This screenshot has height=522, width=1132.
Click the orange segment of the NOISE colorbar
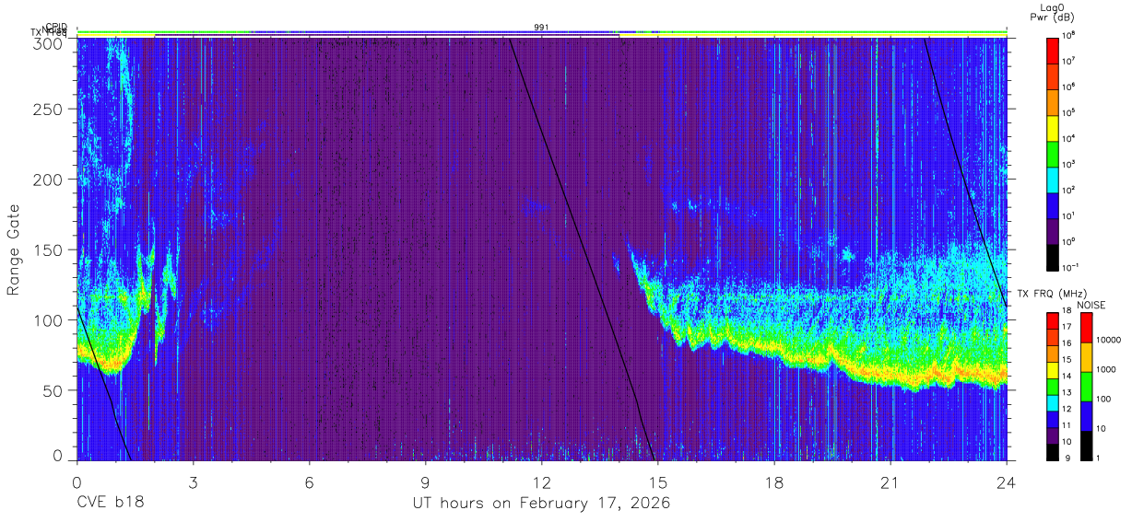point(1085,357)
